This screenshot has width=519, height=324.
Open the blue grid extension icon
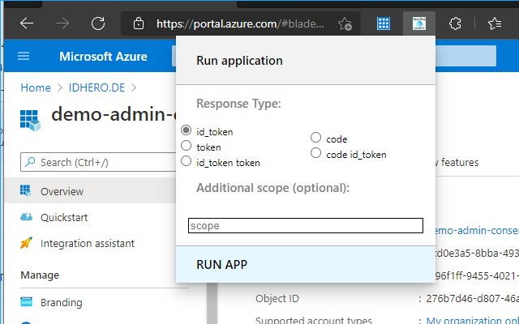coord(384,23)
